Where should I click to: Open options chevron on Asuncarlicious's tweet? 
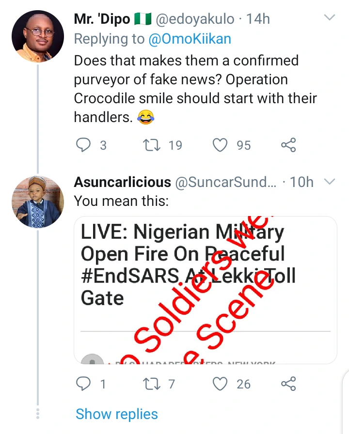330,182
